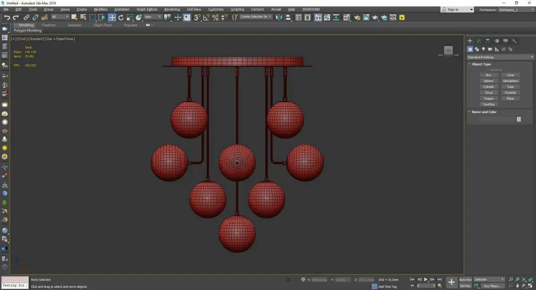Toggle the Angle Snap tool
Screen dimensions: 536x290
point(206,17)
